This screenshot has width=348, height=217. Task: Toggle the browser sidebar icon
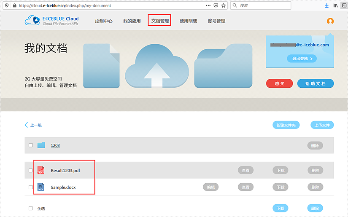coord(344,5)
